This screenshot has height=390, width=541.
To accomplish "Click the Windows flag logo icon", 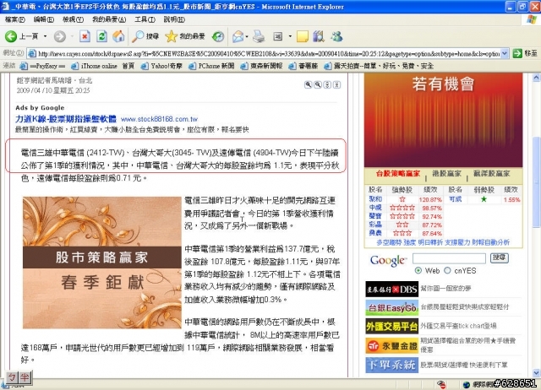I will pyautogui.click(x=532, y=19).
